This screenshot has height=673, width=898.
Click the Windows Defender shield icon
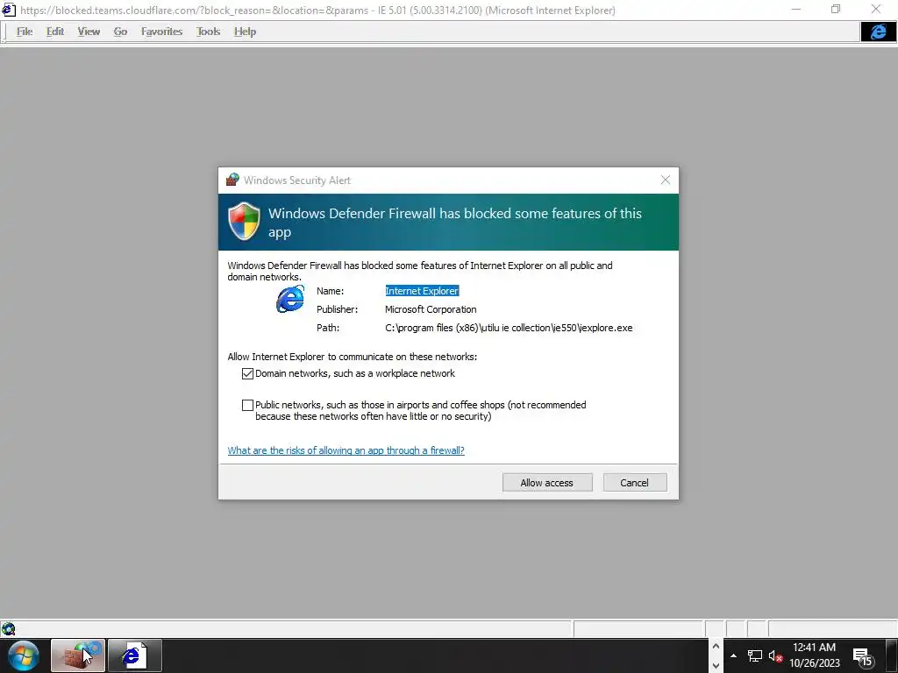click(x=244, y=221)
